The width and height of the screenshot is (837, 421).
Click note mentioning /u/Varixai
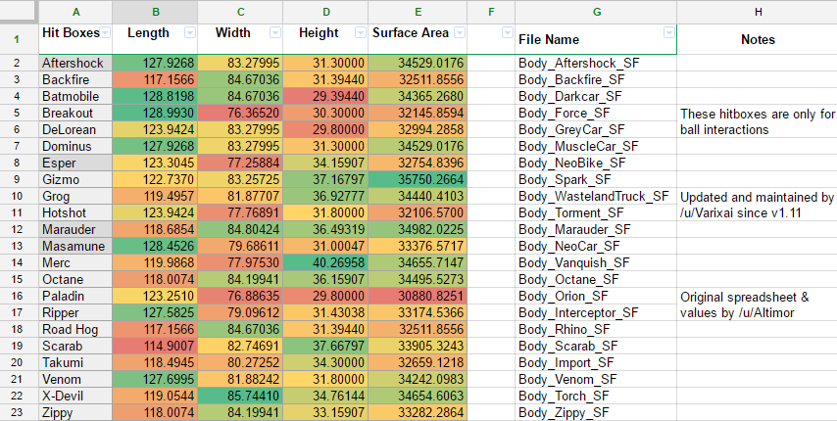coord(757,205)
